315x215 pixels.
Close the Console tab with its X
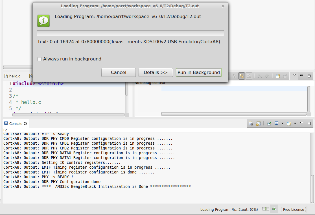tap(26, 123)
